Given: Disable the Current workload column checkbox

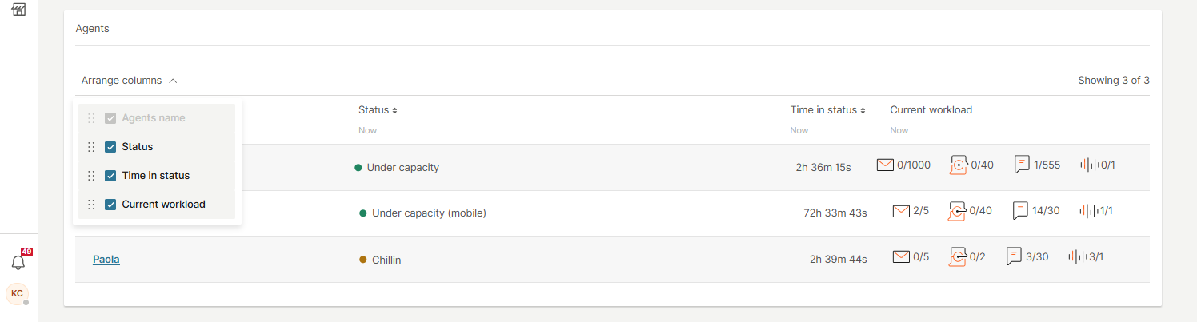Looking at the screenshot, I should pyautogui.click(x=111, y=205).
